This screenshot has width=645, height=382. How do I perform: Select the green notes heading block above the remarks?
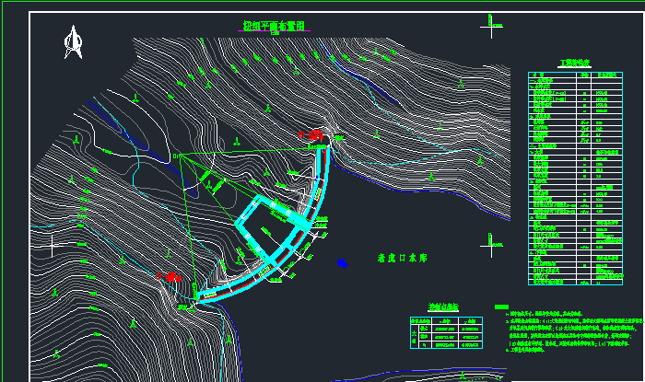(501, 307)
